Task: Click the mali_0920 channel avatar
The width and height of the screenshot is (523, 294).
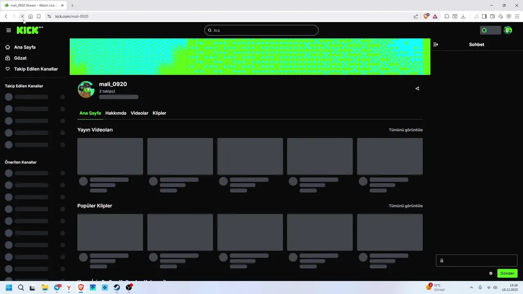Action: tap(86, 89)
